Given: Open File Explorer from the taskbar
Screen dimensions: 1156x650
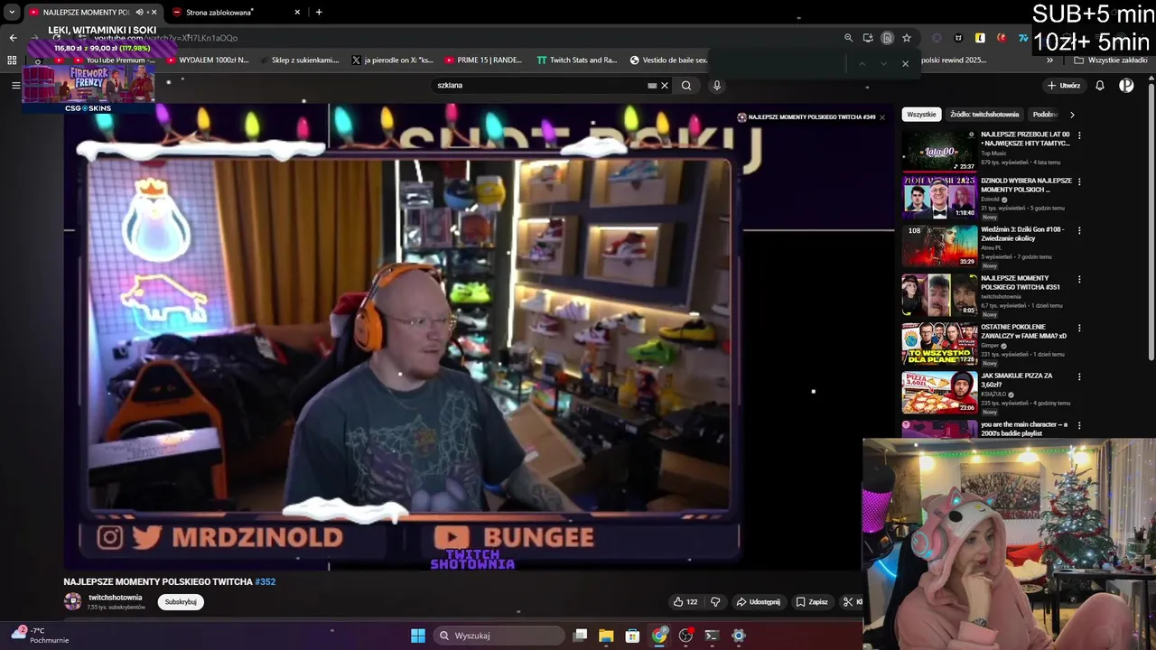Looking at the screenshot, I should pos(606,636).
